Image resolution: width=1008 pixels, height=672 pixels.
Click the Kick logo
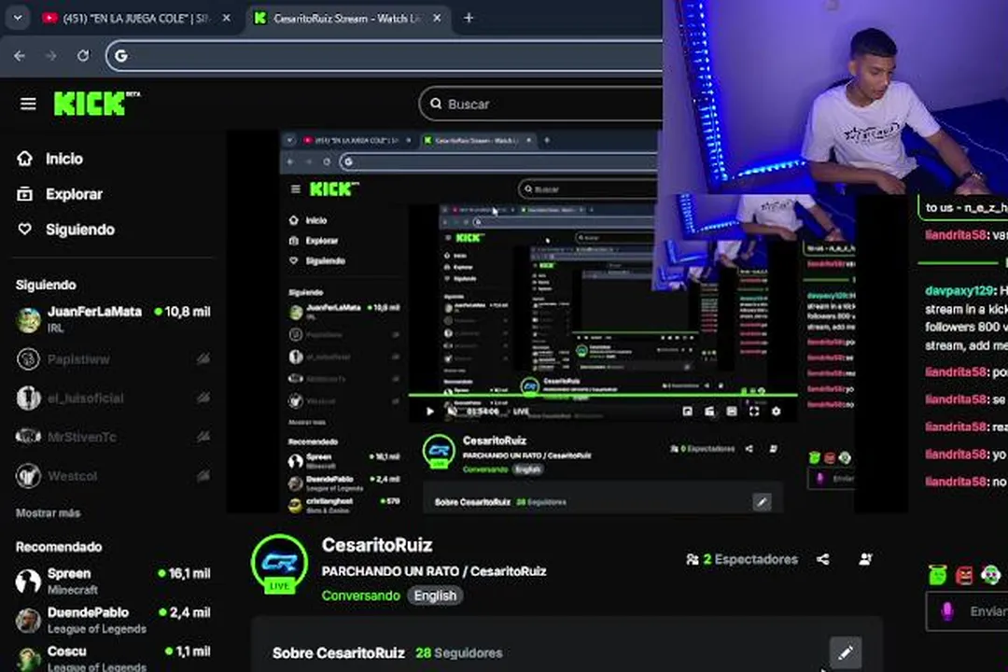coord(96,103)
